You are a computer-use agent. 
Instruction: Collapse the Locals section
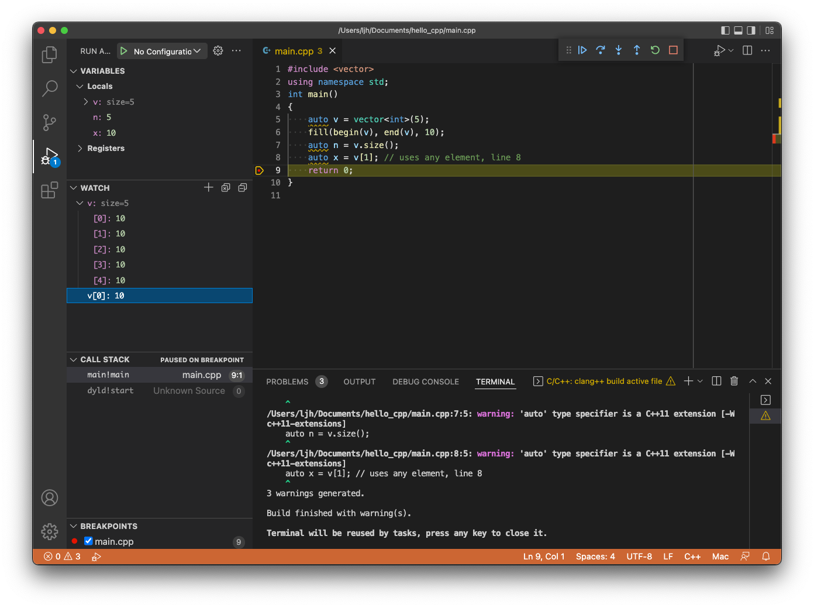(80, 86)
